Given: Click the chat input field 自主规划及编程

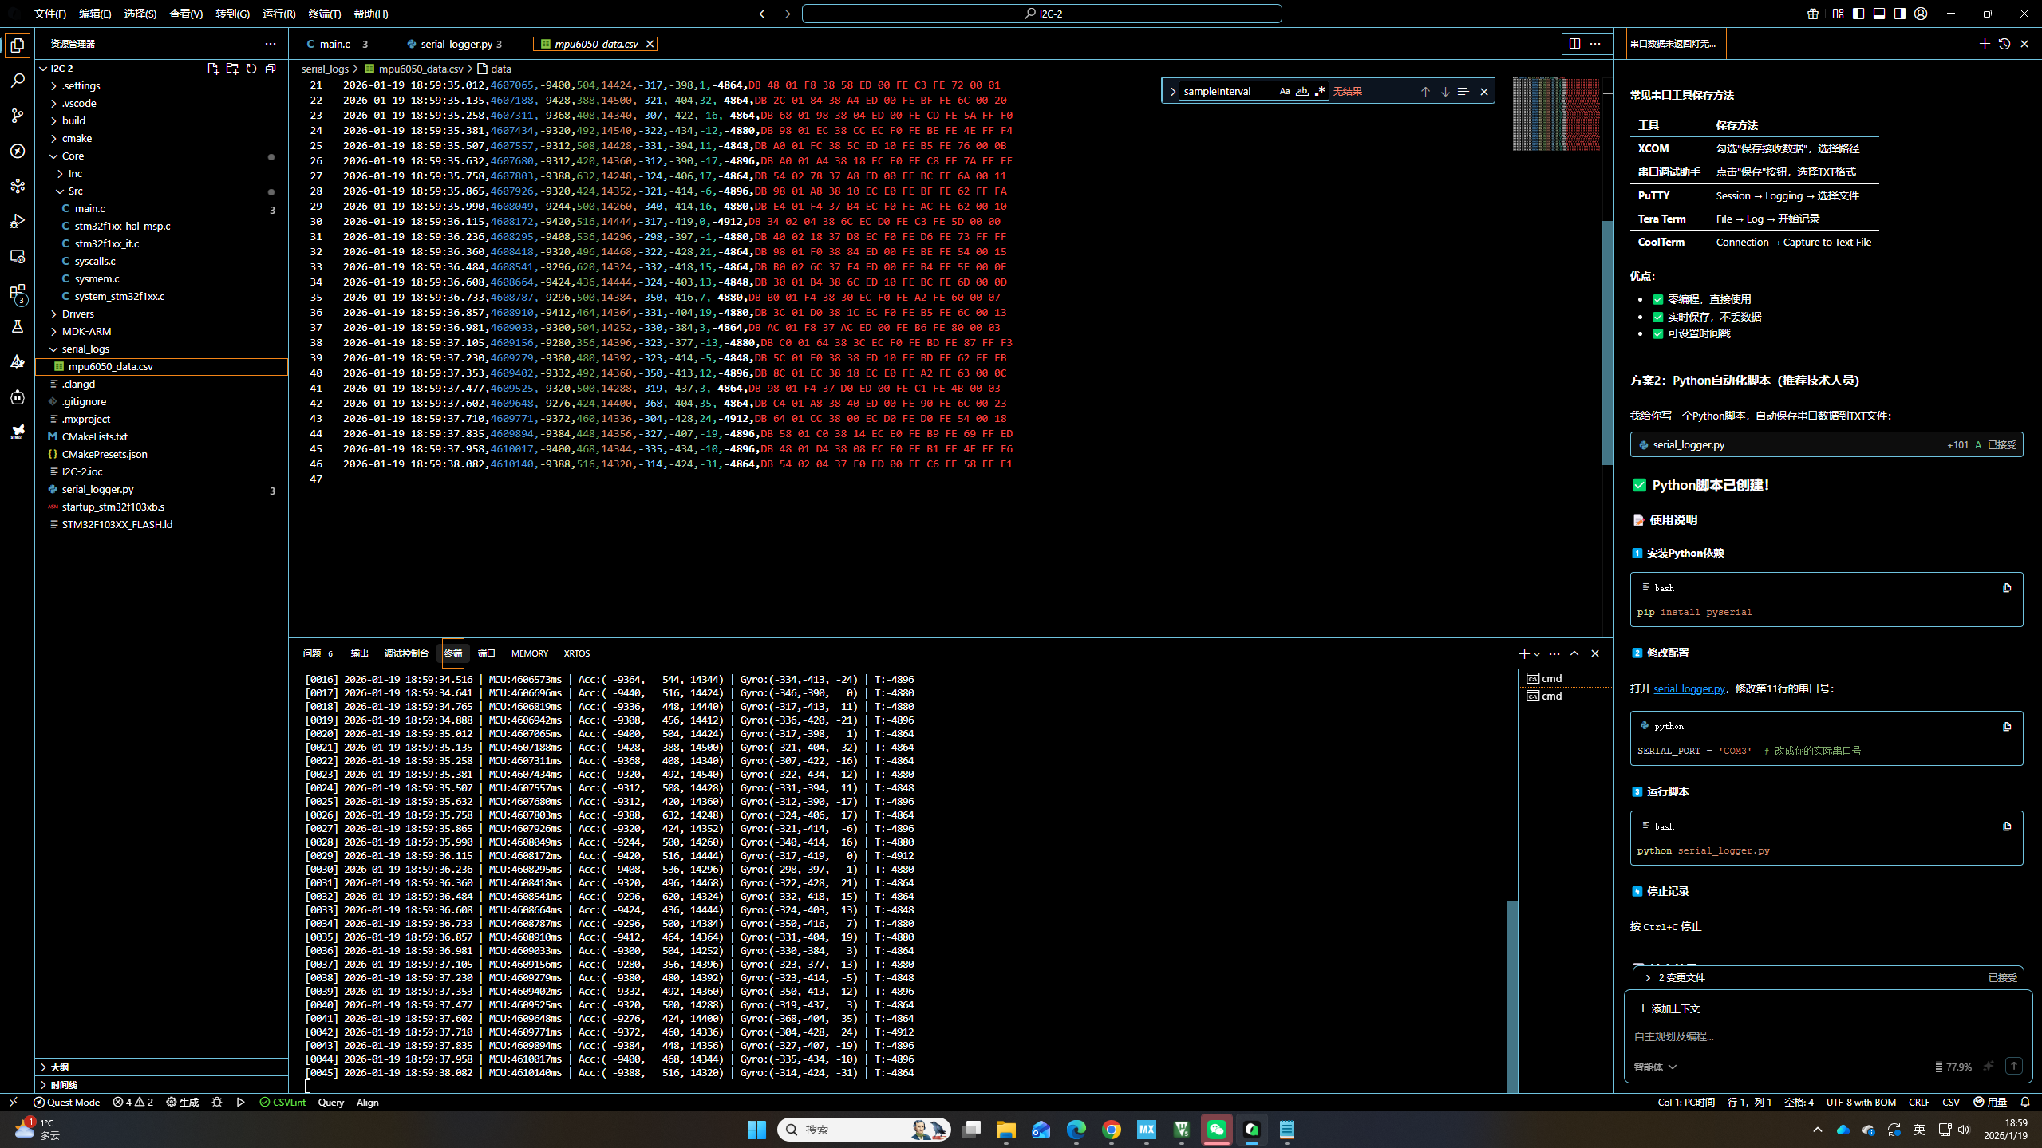Looking at the screenshot, I should (x=1756, y=1036).
